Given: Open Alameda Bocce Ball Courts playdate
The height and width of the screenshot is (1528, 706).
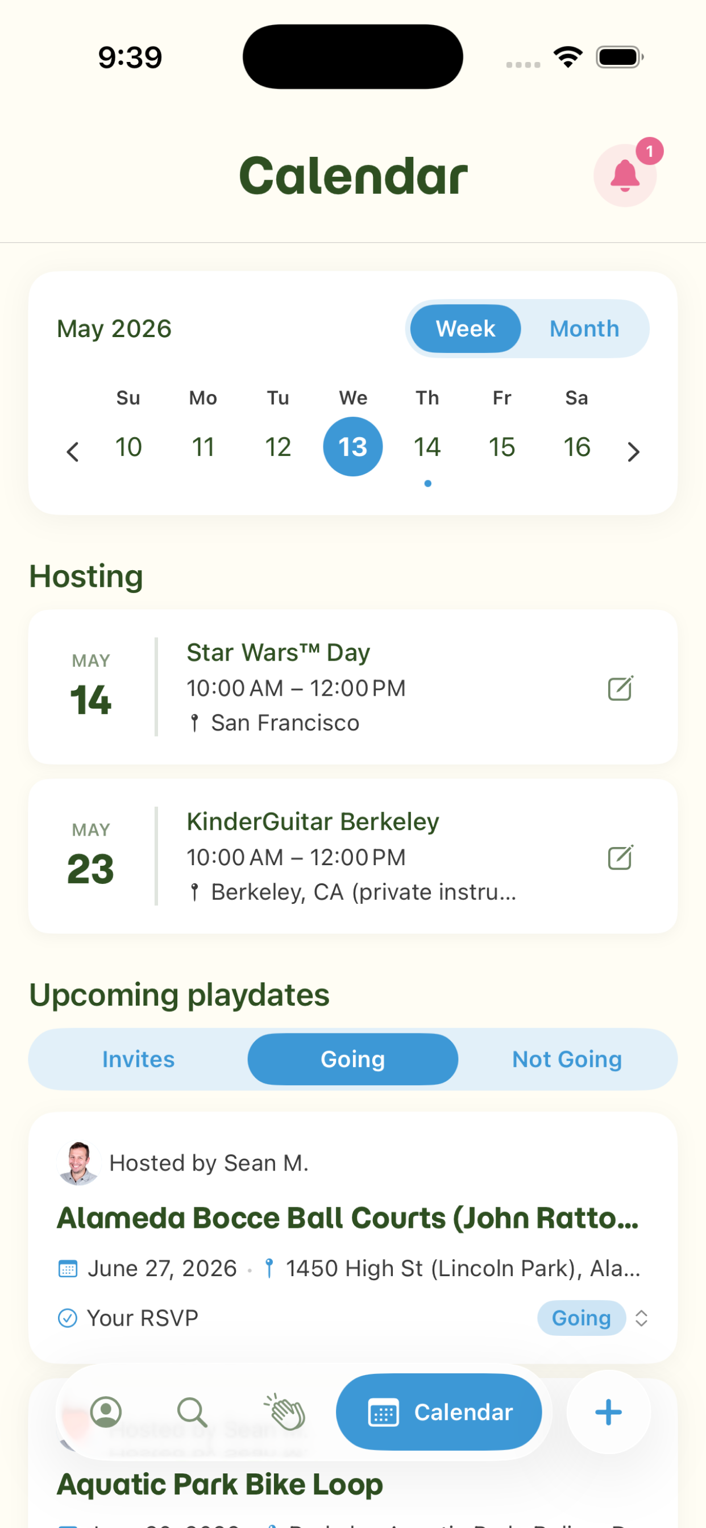Looking at the screenshot, I should coord(348,1217).
